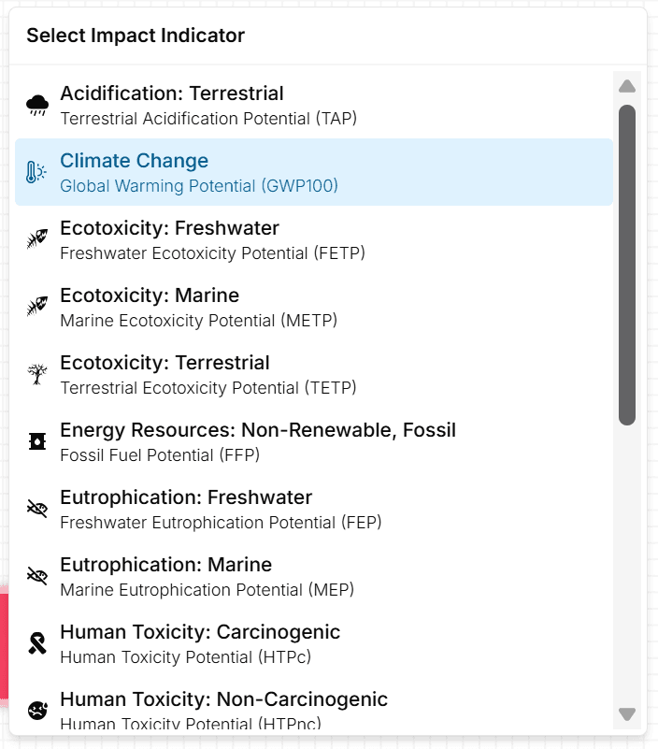The width and height of the screenshot is (658, 749).
Task: Click the oil barrel Fossil Energy icon
Action: (36, 440)
